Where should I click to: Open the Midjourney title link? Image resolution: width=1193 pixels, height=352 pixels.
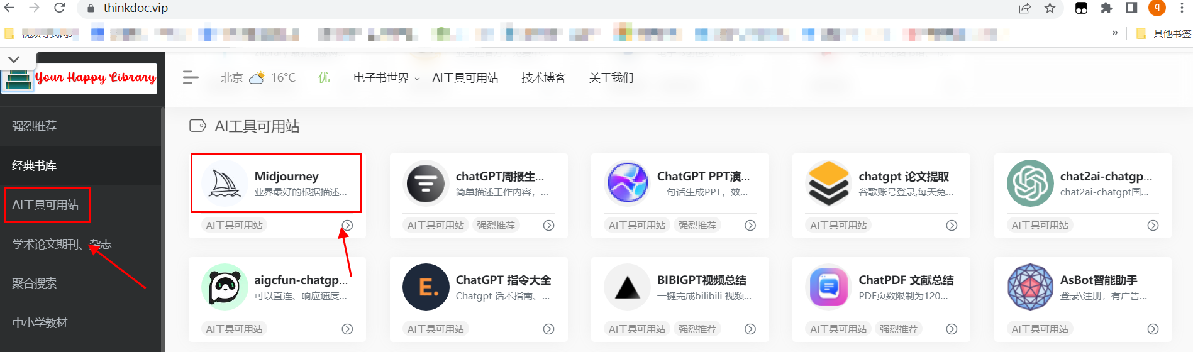pyautogui.click(x=286, y=177)
